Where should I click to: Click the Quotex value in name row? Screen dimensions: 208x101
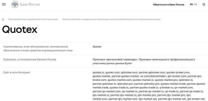[x=97, y=47]
